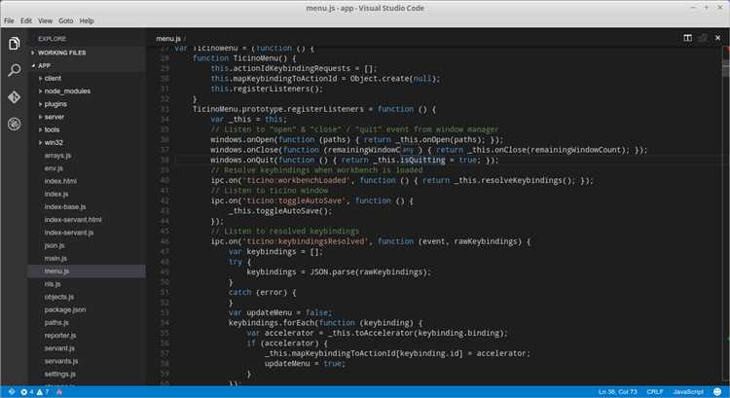Expand the node_modules folder
The height and width of the screenshot is (398, 730).
(65, 90)
